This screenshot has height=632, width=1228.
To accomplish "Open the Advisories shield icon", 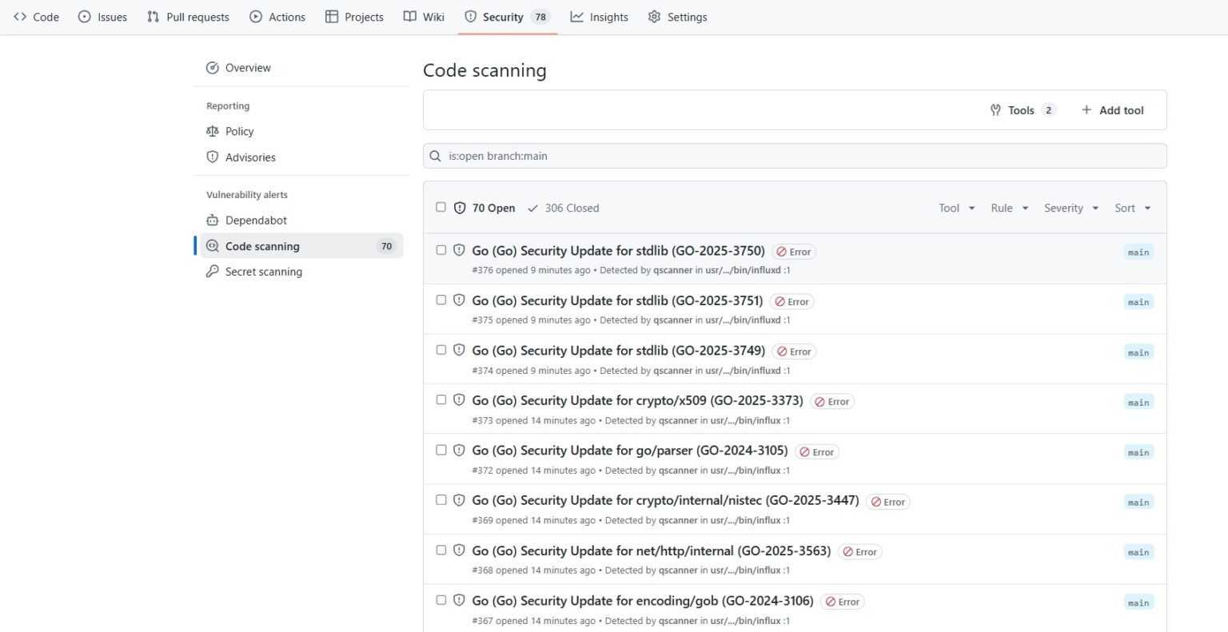I will (x=212, y=157).
